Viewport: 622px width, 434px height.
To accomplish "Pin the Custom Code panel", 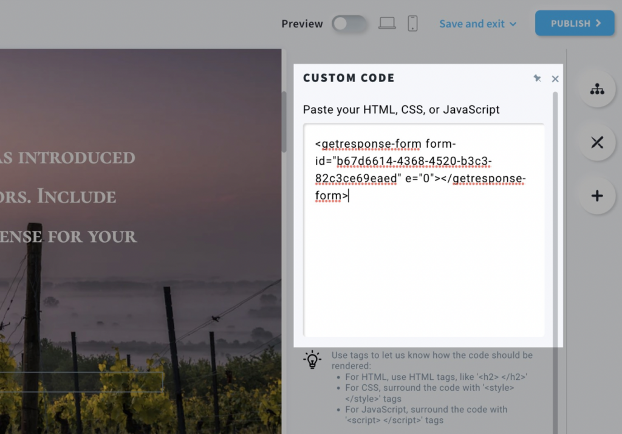I will pos(537,78).
